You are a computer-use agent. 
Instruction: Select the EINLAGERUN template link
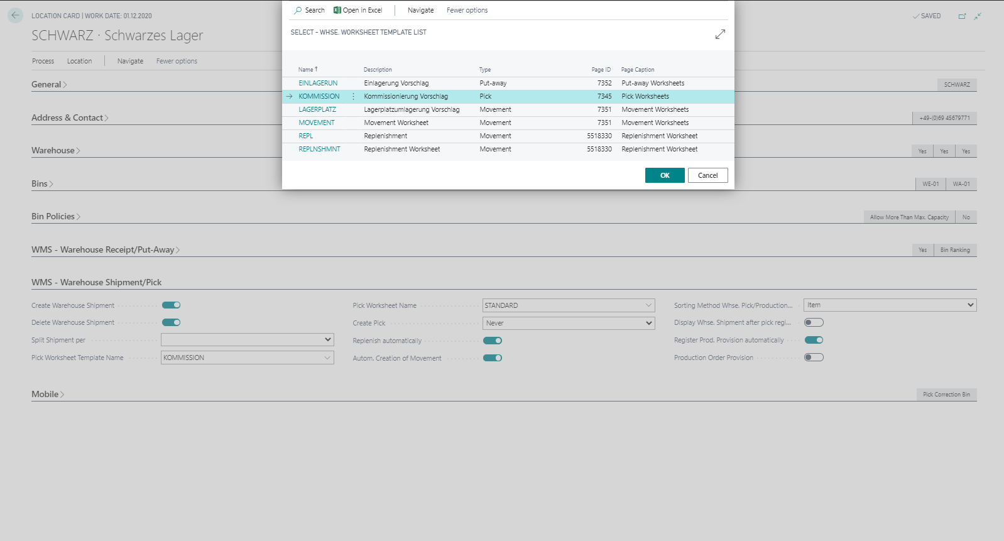[318, 84]
